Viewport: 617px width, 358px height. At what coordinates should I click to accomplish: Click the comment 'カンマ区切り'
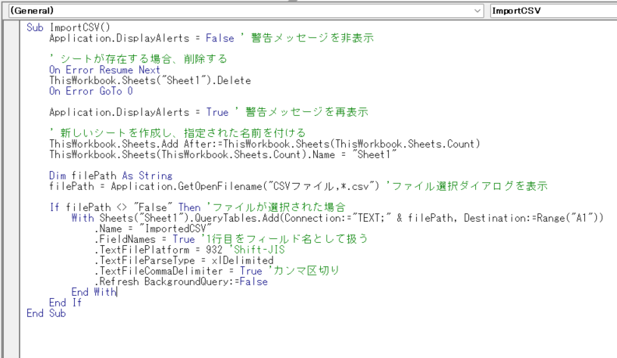[x=304, y=271]
